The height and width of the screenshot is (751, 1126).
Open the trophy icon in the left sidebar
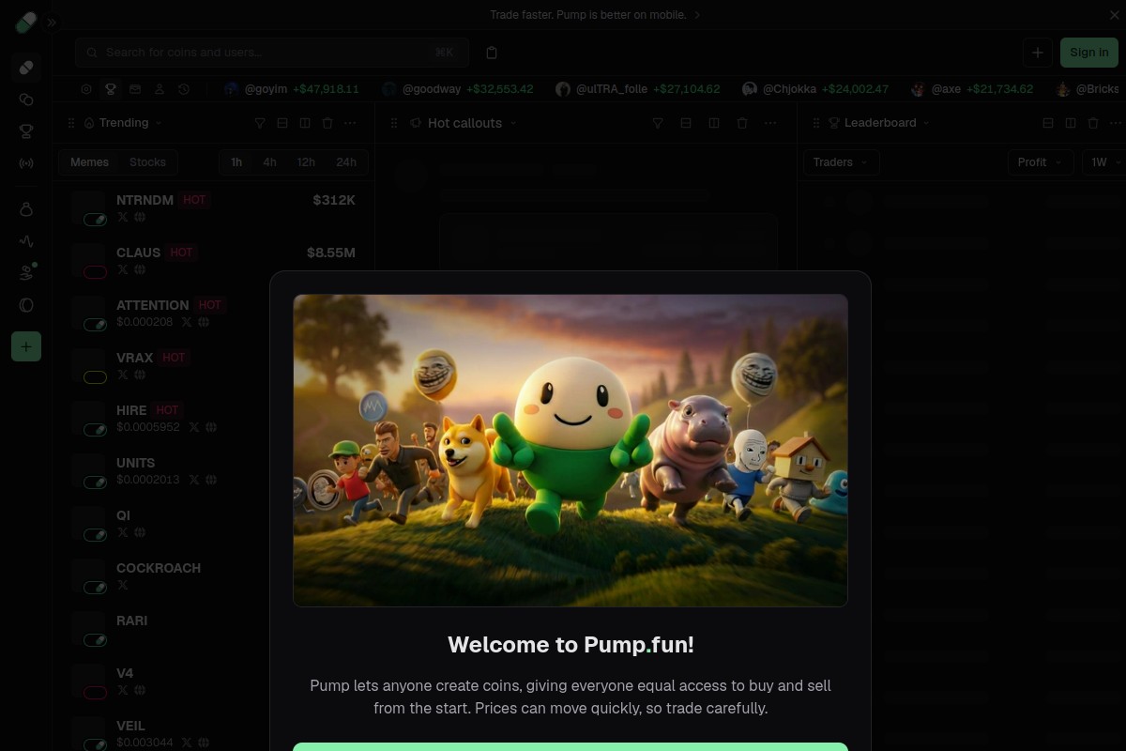tap(26, 131)
